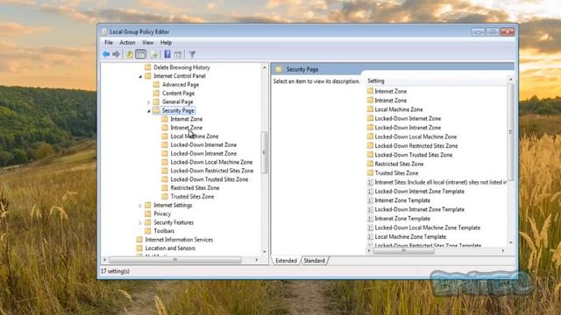Select Locked-Down Internet Zone in tree
The height and width of the screenshot is (315, 561).
click(x=203, y=144)
